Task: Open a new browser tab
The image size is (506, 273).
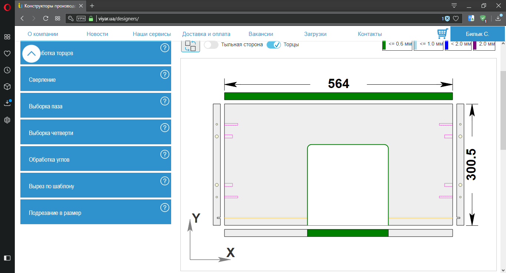Action: click(92, 6)
